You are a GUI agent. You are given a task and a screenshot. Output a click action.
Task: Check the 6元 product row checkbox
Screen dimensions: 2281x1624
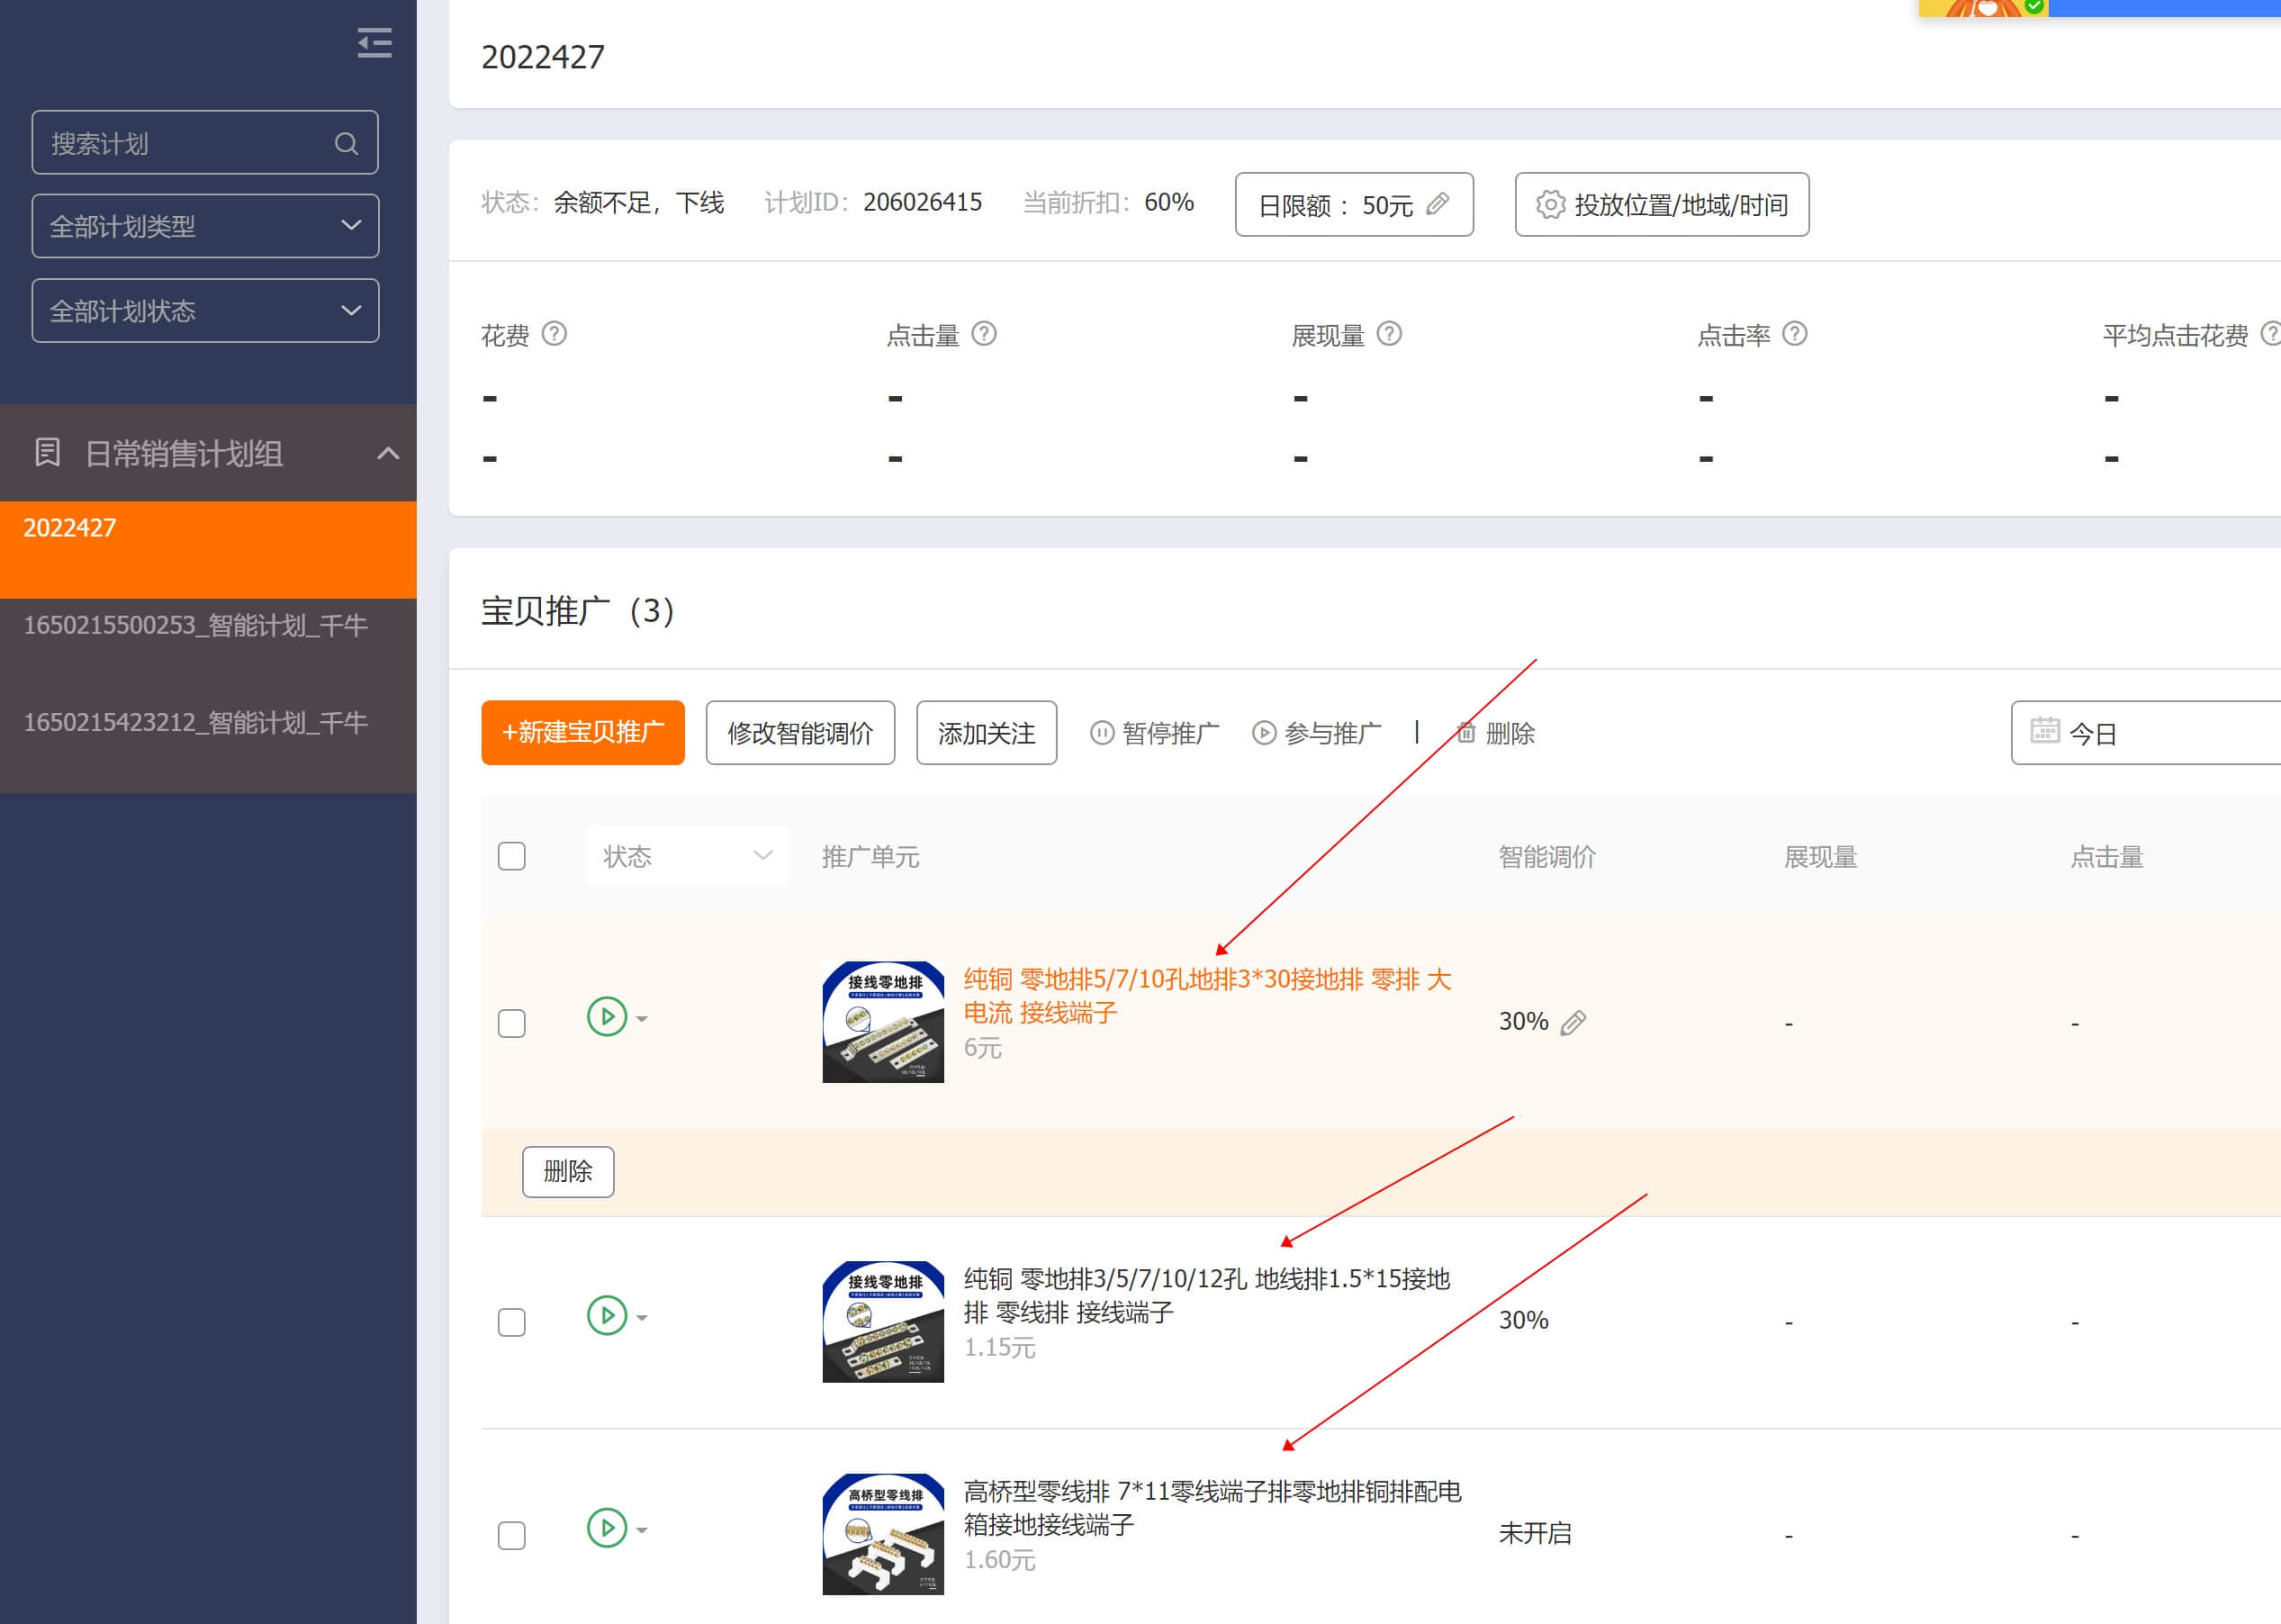pos(512,1023)
